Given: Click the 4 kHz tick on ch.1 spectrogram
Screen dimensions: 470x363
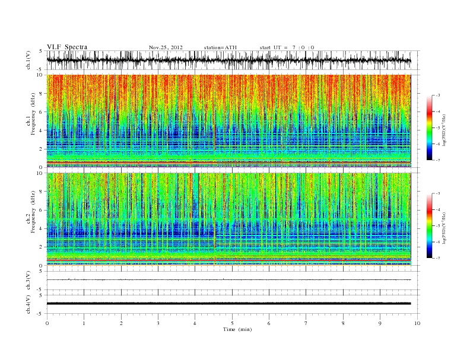Looking at the screenshot, I should [42, 130].
